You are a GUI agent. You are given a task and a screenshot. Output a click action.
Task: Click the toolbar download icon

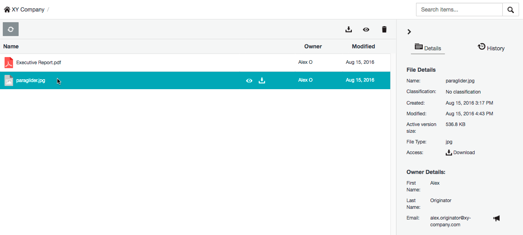pyautogui.click(x=349, y=29)
